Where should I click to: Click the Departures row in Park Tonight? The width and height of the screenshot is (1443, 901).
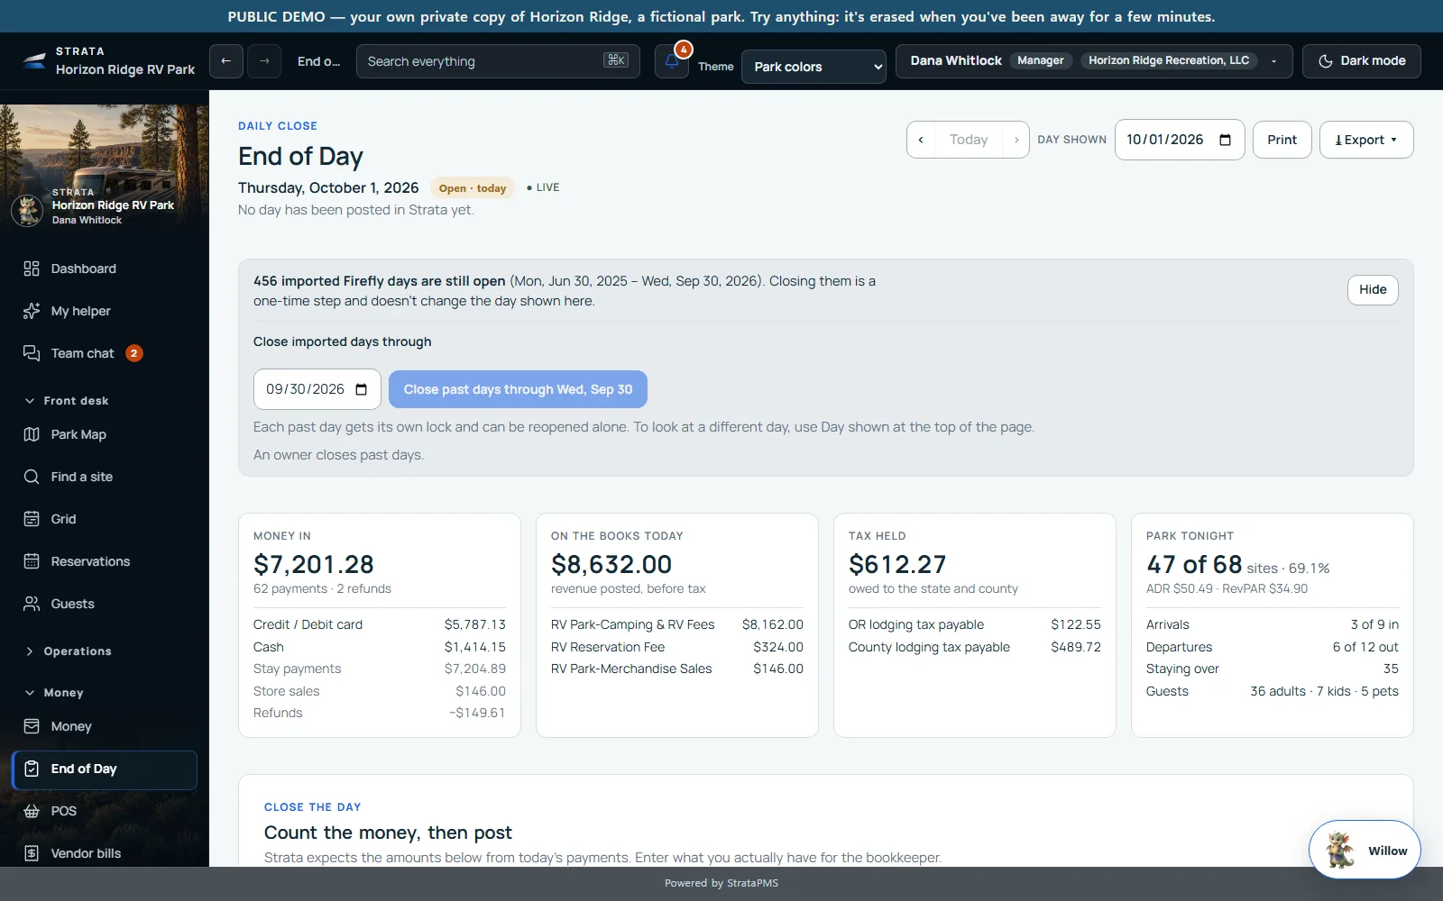[x=1273, y=647]
